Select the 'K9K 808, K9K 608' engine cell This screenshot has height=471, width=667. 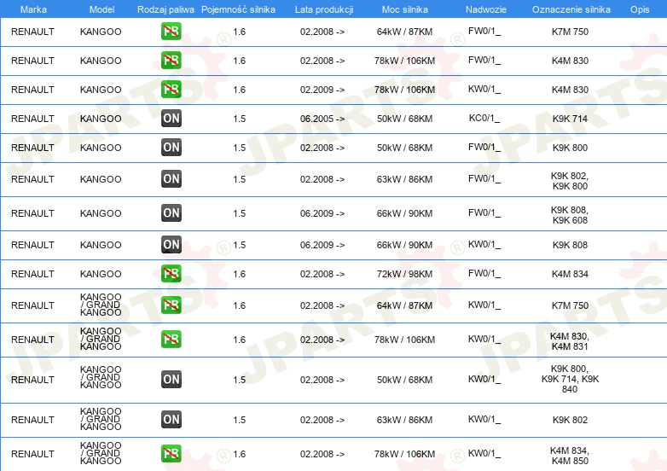click(570, 215)
